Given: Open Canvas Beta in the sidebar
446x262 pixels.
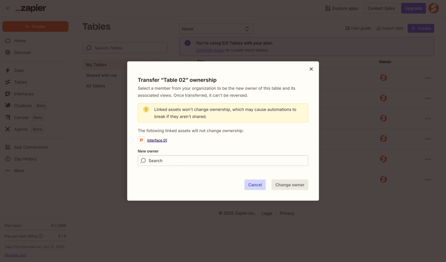Looking at the screenshot, I should [24, 118].
